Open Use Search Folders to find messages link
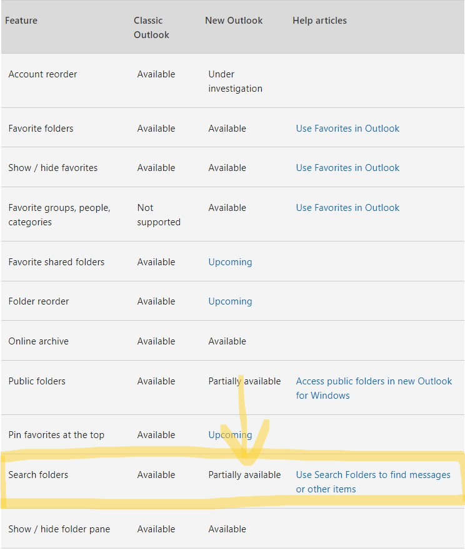 (373, 482)
